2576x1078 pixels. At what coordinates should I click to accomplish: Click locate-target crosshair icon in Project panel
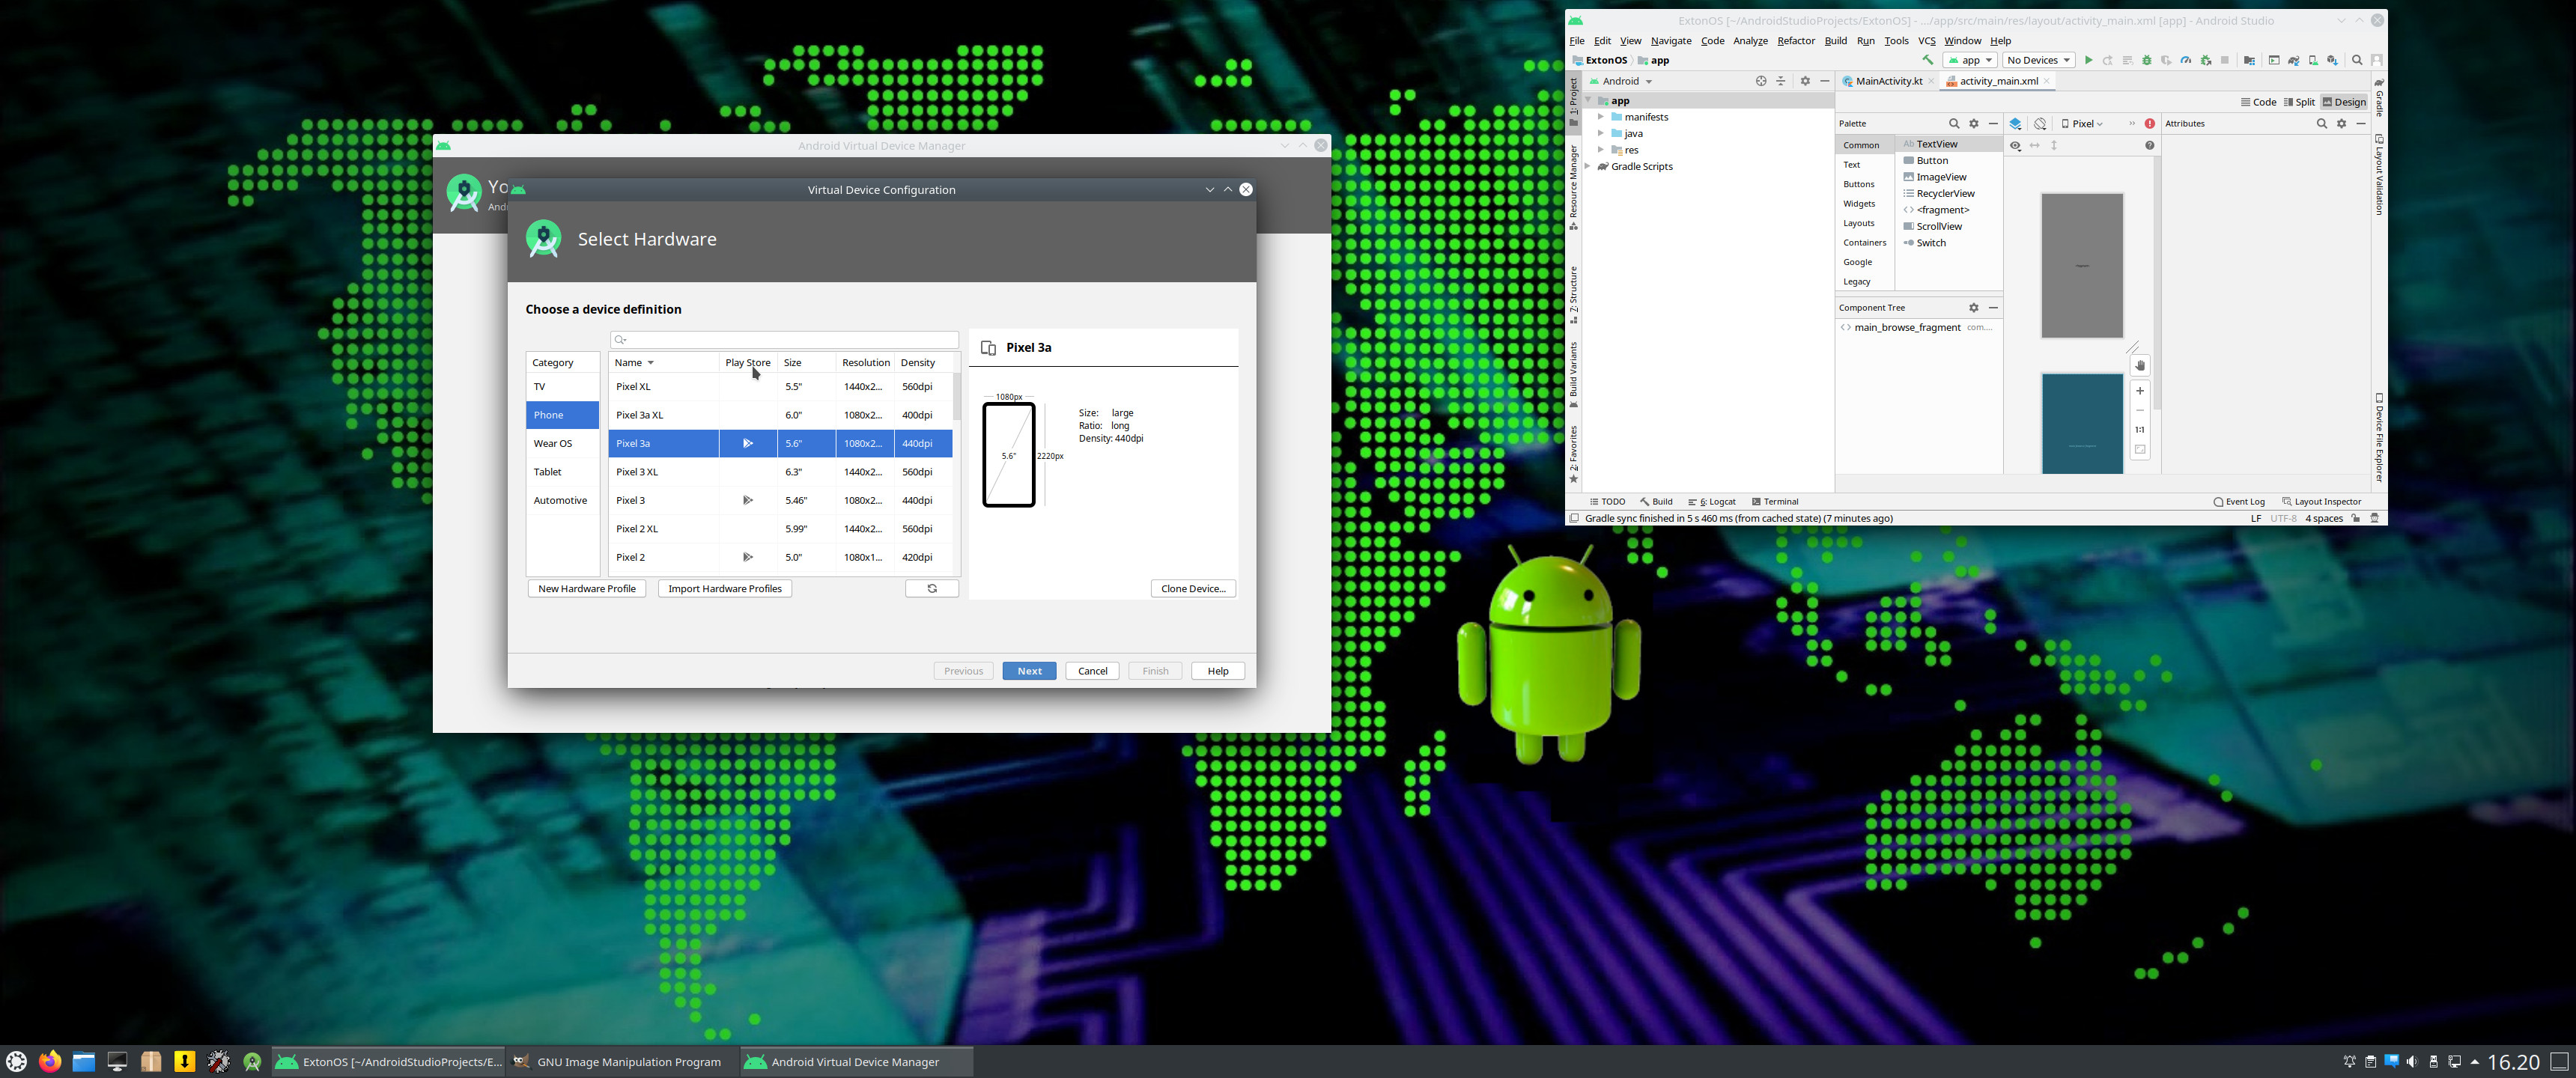[1761, 81]
